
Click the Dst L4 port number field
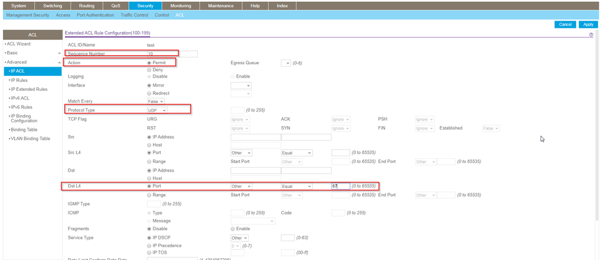340,186
